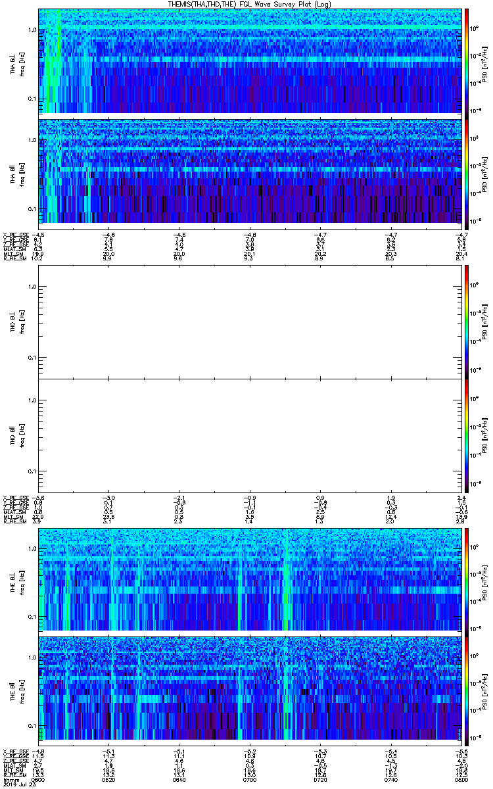Click the MLAT_SM row label under the THE panels
This screenshot has width=493, height=789.
coord(13,766)
